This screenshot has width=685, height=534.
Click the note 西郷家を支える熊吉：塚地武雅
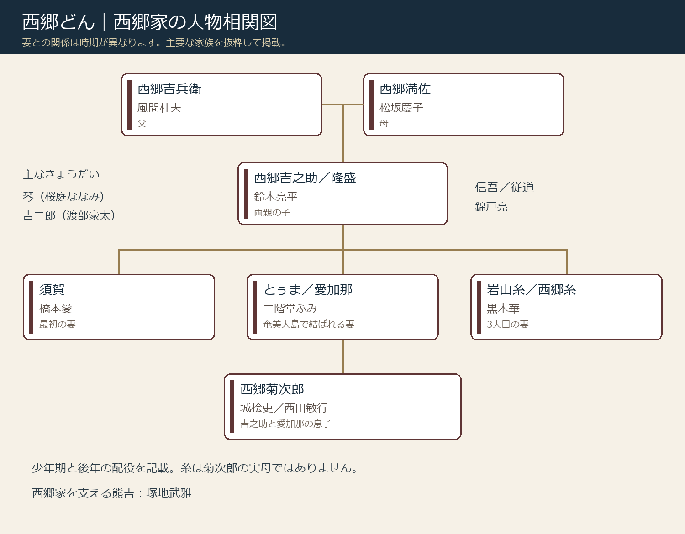pos(112,493)
